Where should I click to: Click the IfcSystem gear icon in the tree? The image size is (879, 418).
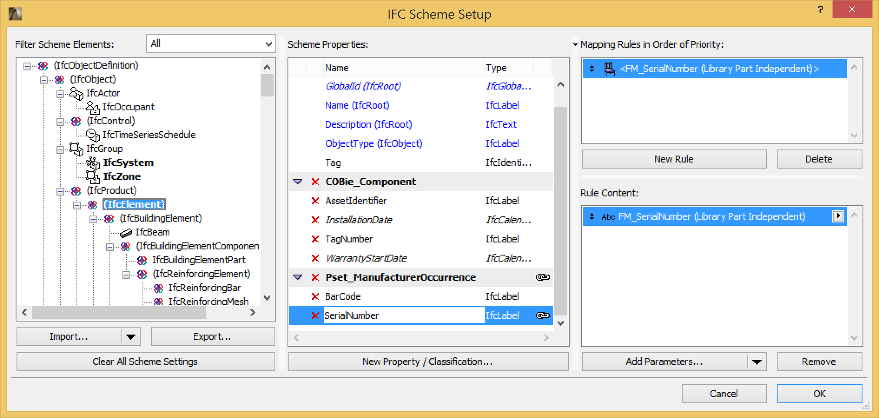pos(92,163)
